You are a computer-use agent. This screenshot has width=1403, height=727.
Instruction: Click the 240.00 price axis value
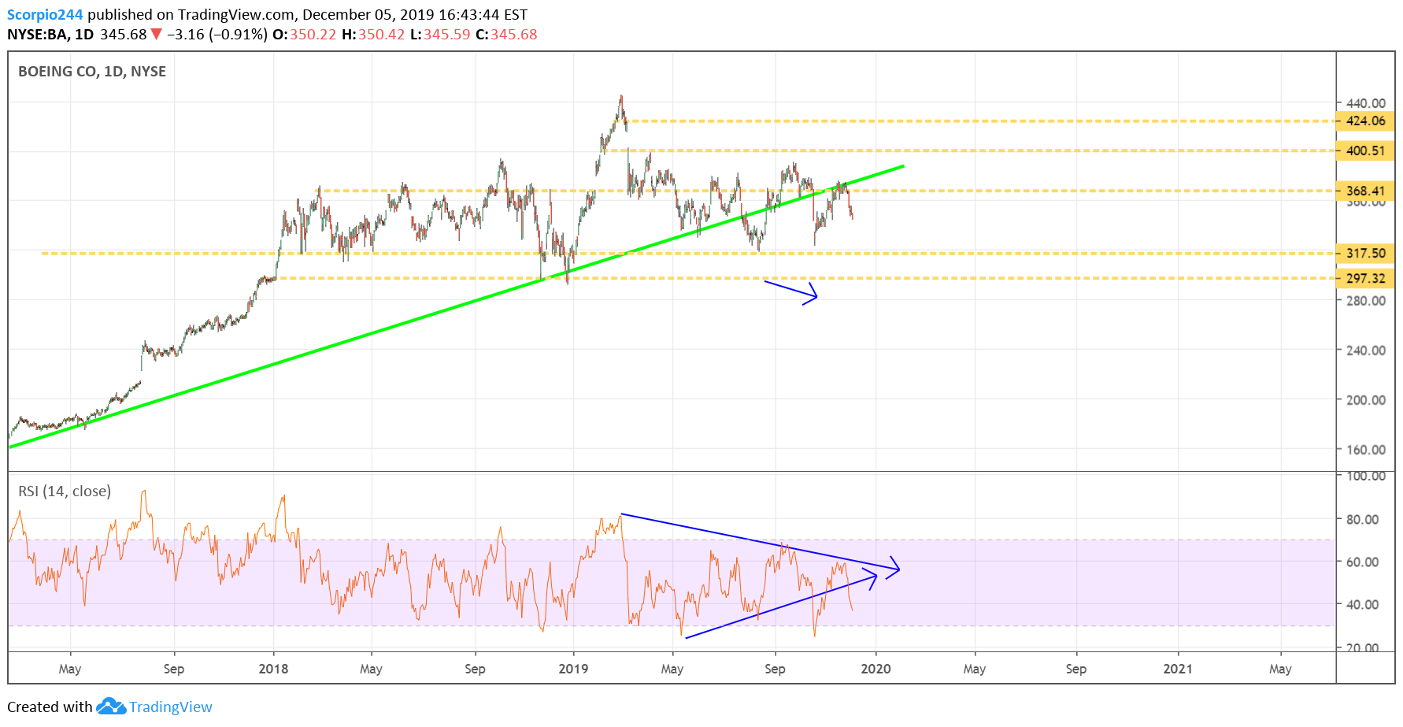pyautogui.click(x=1365, y=351)
